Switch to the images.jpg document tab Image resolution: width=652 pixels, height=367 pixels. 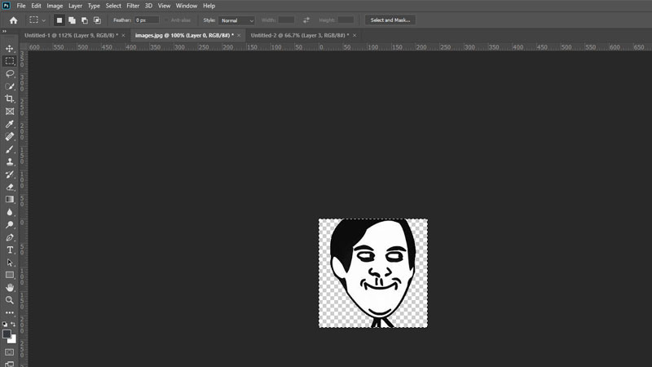tap(184, 35)
